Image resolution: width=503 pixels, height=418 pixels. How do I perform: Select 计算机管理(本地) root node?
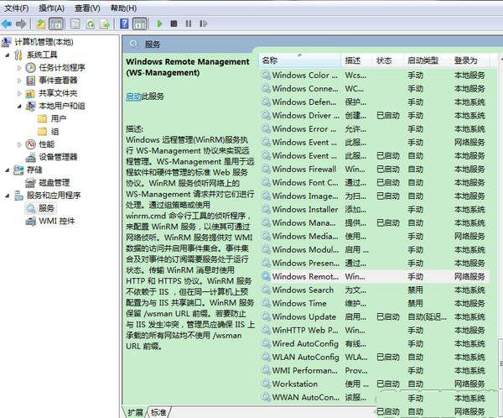[44, 42]
